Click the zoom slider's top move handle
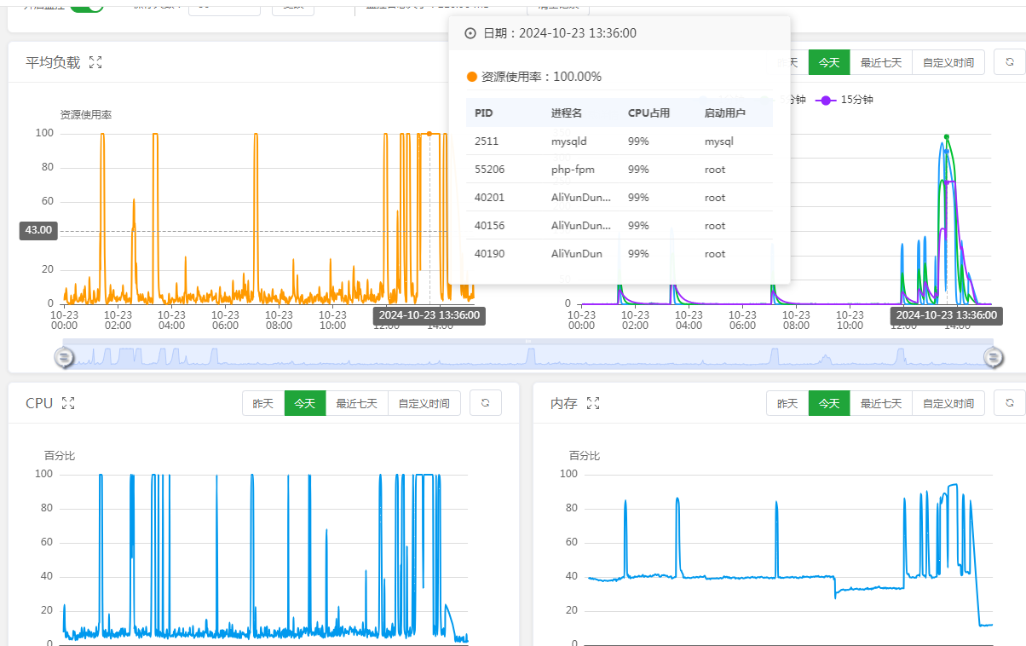 point(528,342)
